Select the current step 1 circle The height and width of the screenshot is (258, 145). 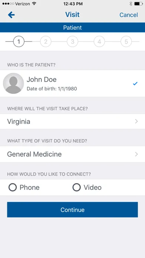pyautogui.click(x=19, y=42)
